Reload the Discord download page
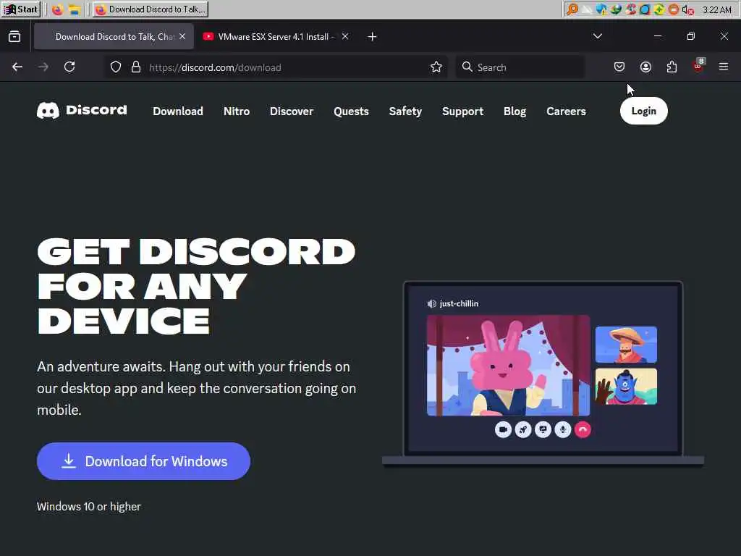Image resolution: width=741 pixels, height=556 pixels. pos(69,67)
